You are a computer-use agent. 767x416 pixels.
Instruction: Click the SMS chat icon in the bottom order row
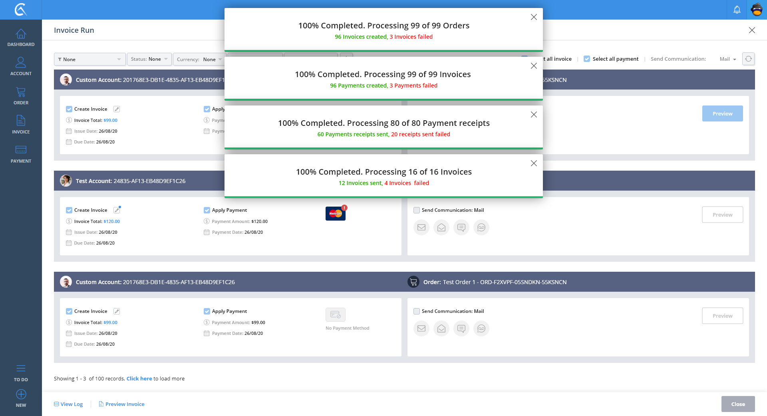tap(461, 328)
